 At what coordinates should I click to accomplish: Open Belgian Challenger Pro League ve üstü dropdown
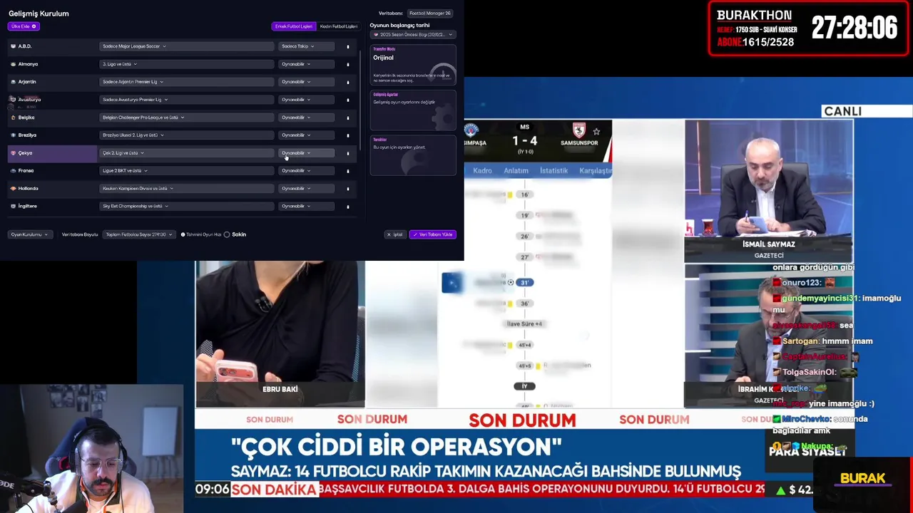pos(185,118)
